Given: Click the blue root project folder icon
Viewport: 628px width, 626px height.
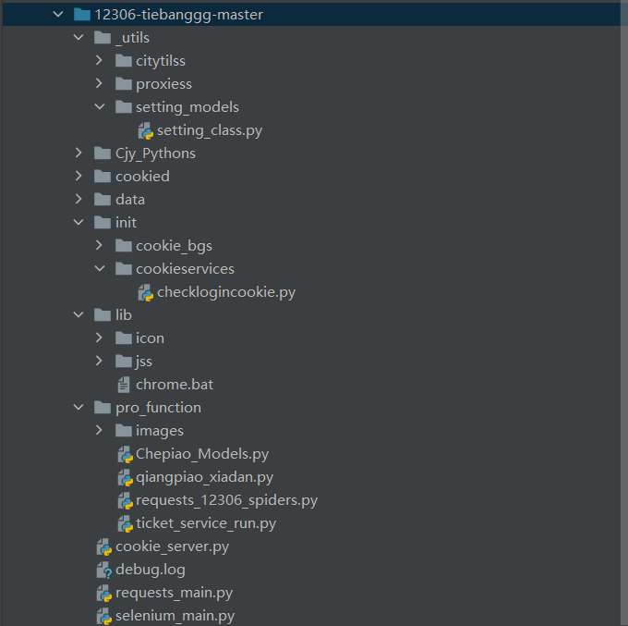Looking at the screenshot, I should click(x=82, y=15).
